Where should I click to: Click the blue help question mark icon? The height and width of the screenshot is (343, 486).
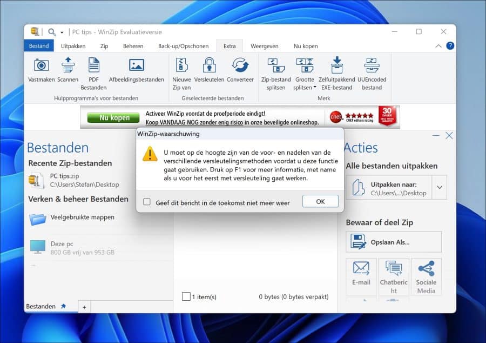click(x=450, y=46)
